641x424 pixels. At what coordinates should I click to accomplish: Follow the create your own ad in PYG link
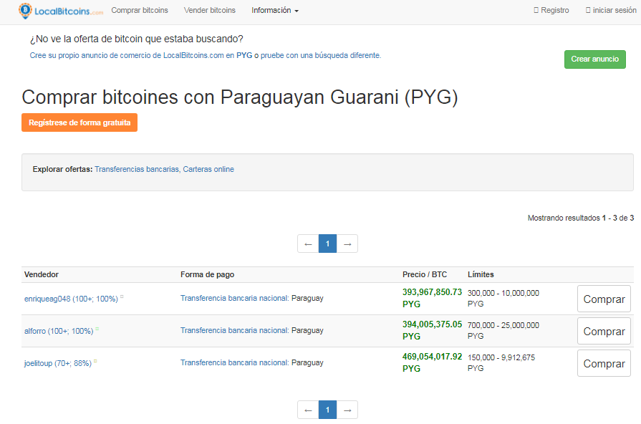tap(141, 55)
